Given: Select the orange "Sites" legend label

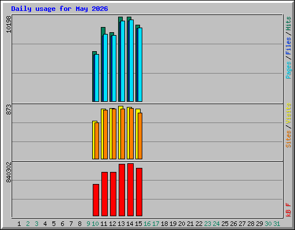Looking at the screenshot, I should pos(288,139).
